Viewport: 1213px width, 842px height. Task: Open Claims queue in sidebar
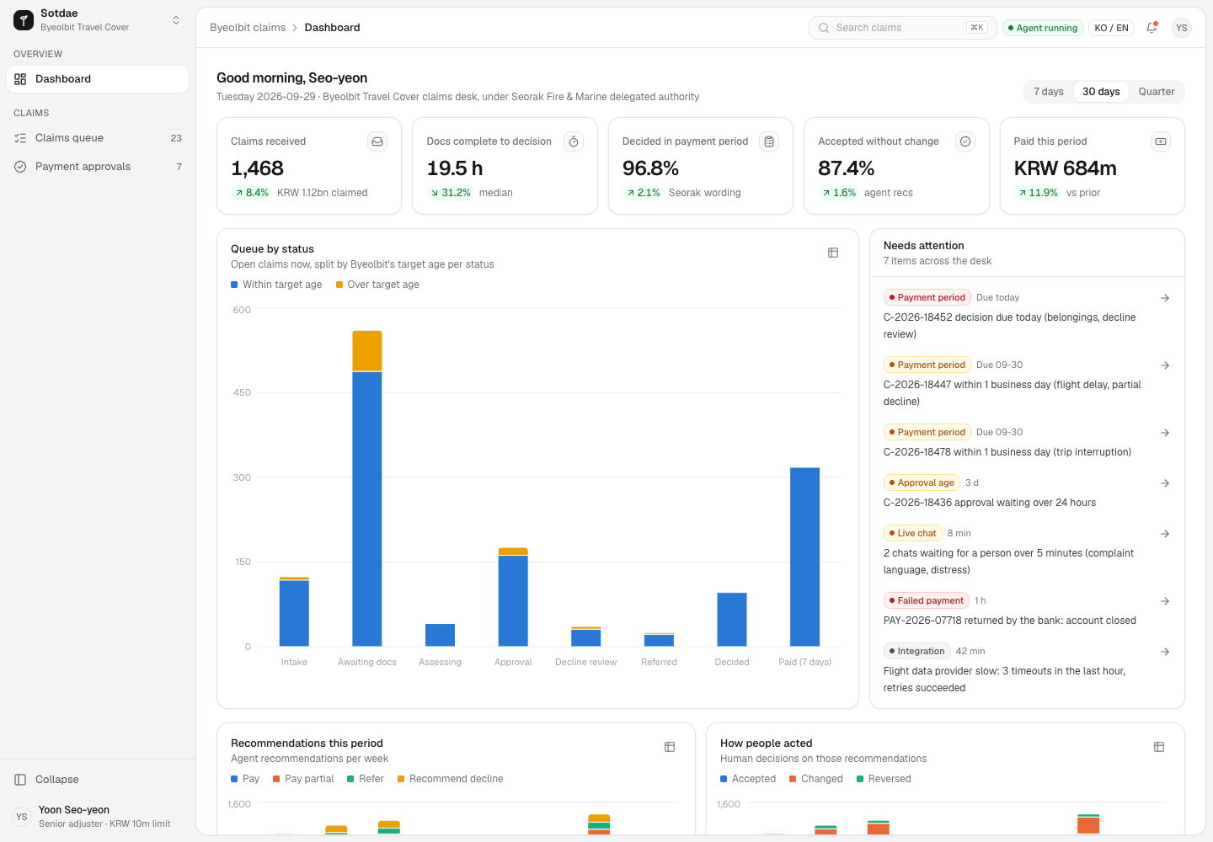98,138
